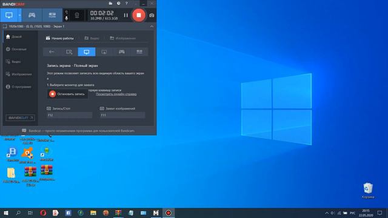Select around-mouse recording mode
Image resolution: width=388 pixels, height=218 pixels.
point(104,51)
